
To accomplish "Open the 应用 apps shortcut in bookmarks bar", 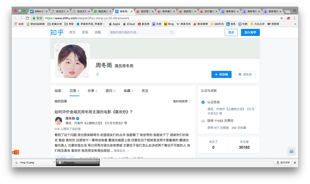I will [19, 24].
